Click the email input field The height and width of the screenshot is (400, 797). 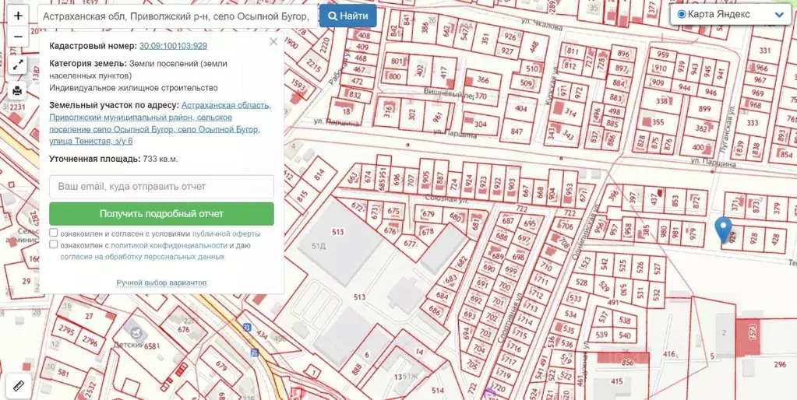click(x=161, y=186)
